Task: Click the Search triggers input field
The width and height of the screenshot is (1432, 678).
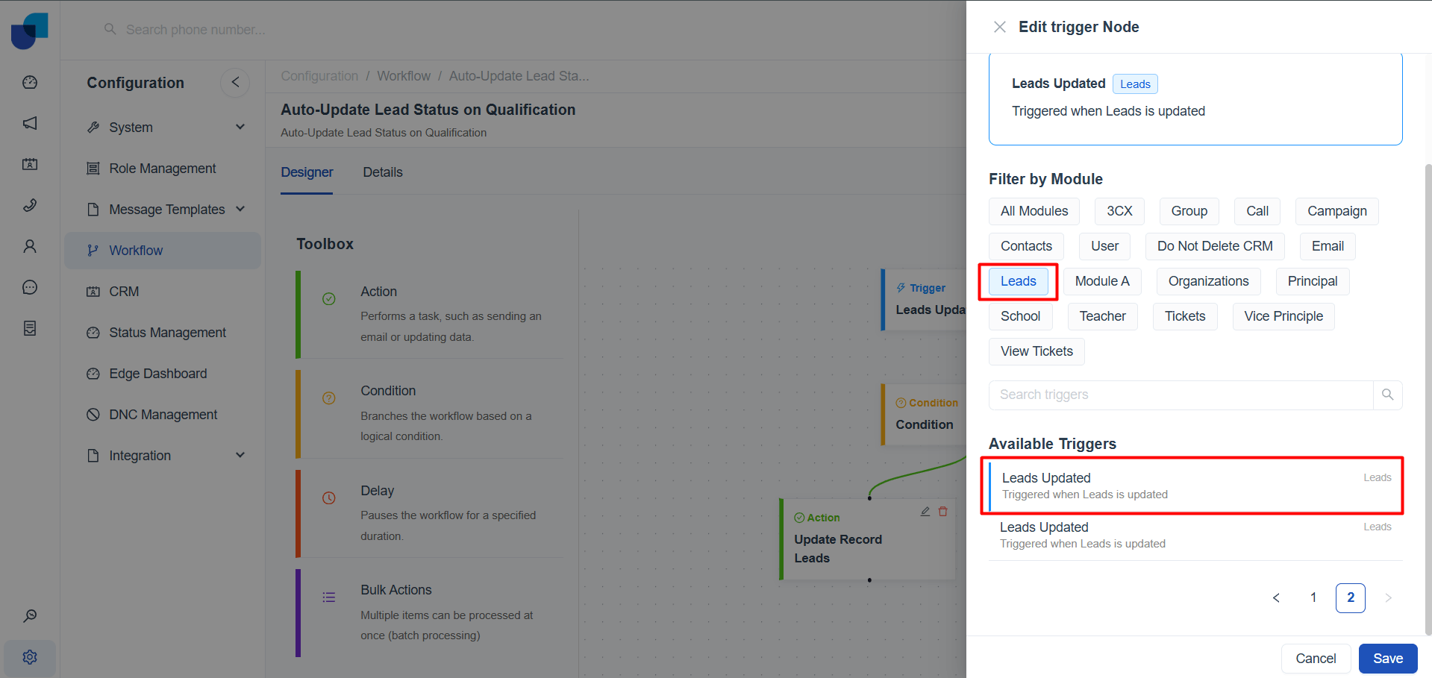Action: (1181, 395)
